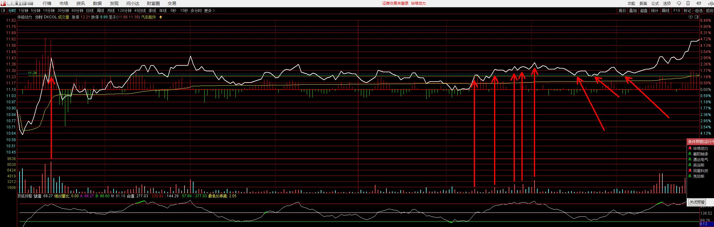Image resolution: width=714 pixels, height=227 pixels.
Task: Click the 关闭预警 button
Action: point(697,202)
